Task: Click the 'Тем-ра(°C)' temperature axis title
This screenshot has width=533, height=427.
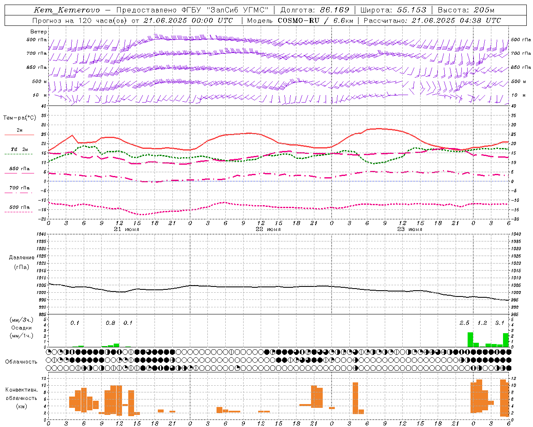Action: (x=20, y=118)
